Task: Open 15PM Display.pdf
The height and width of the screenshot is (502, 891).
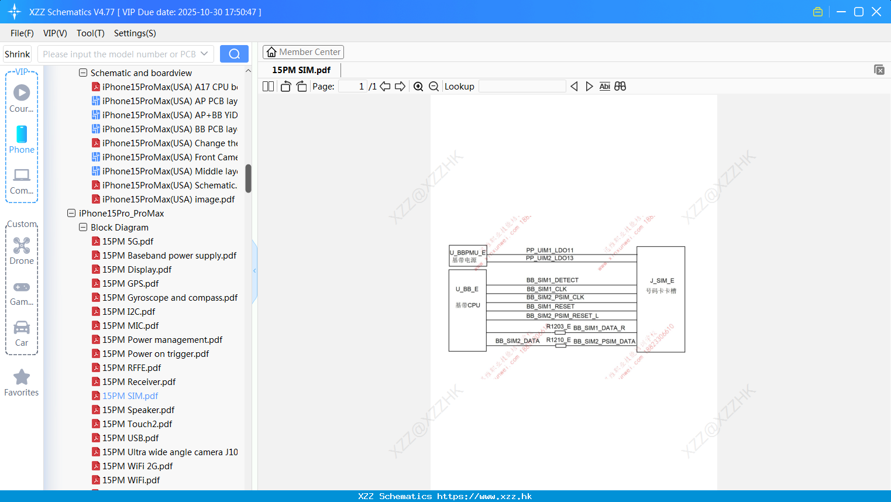Action: click(x=132, y=270)
